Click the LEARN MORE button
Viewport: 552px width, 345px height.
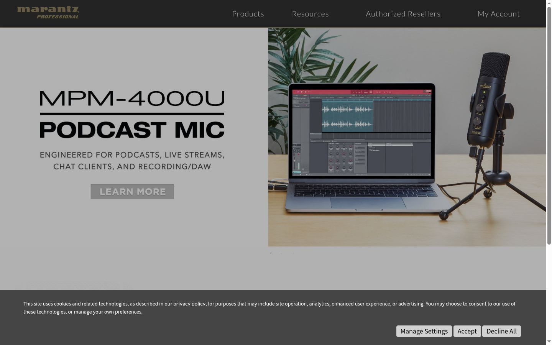[x=132, y=192]
